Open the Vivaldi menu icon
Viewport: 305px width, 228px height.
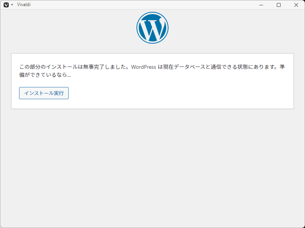(6, 5)
